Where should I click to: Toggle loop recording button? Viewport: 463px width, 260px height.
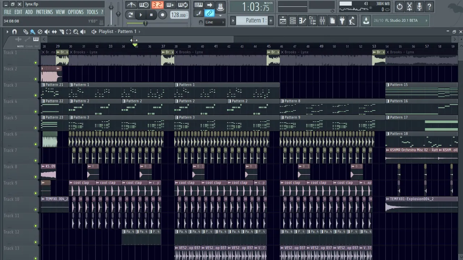tap(183, 5)
